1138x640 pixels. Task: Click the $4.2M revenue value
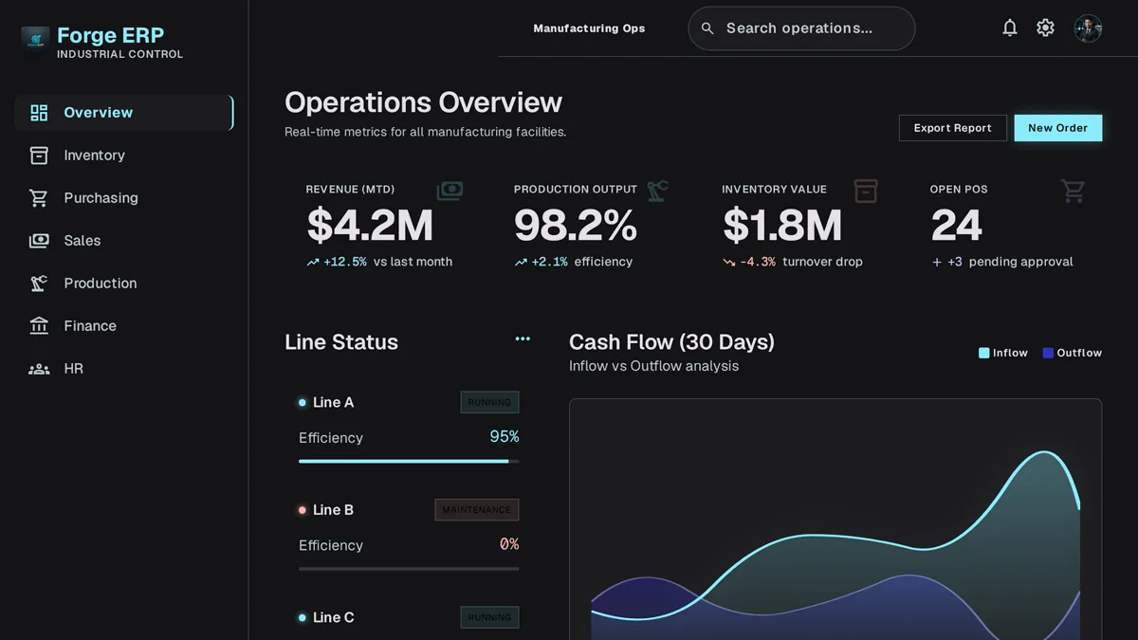[x=370, y=227]
